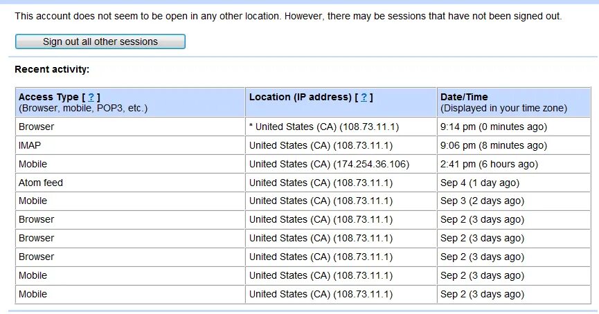The width and height of the screenshot is (599, 314).
Task: Click the Date/Time column header
Action: [x=464, y=98]
